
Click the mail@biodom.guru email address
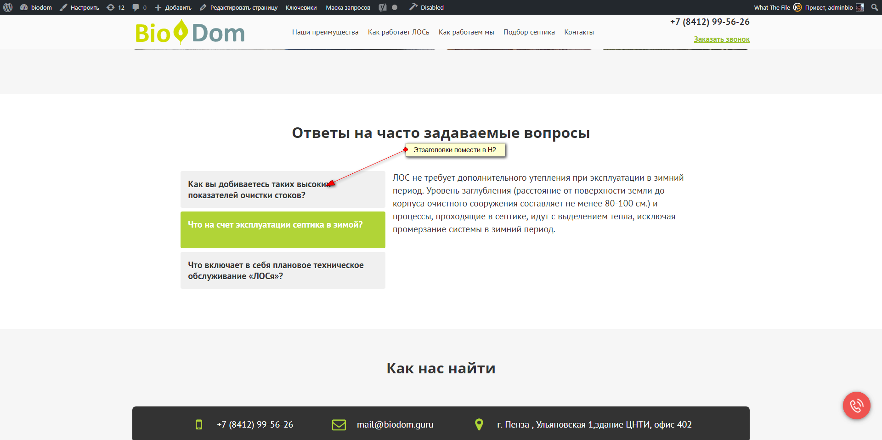395,424
